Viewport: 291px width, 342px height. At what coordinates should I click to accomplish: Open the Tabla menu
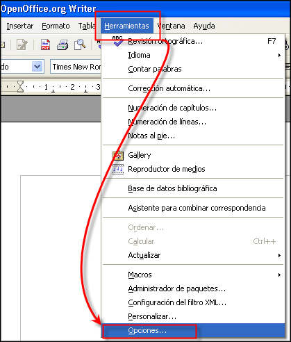[87, 26]
